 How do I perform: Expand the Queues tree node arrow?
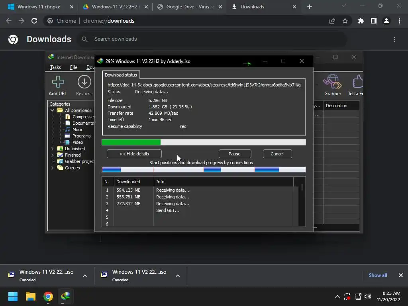point(52,168)
